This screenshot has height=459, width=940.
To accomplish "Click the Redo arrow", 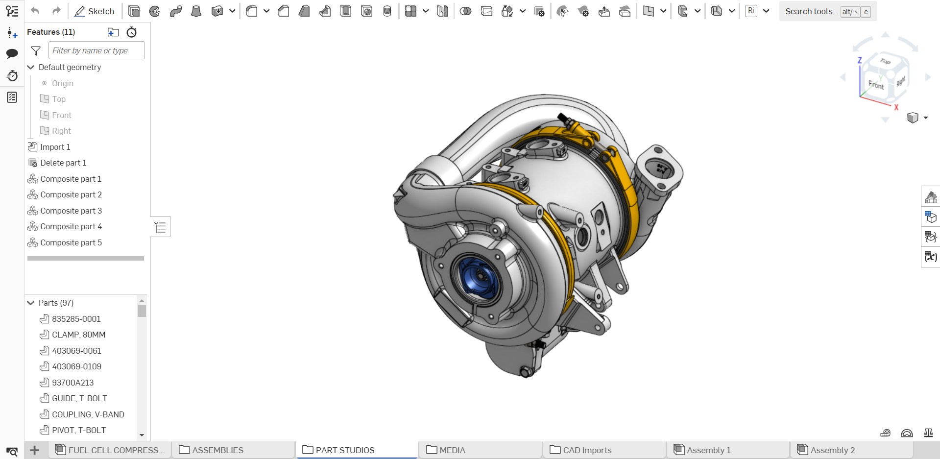I will point(56,11).
